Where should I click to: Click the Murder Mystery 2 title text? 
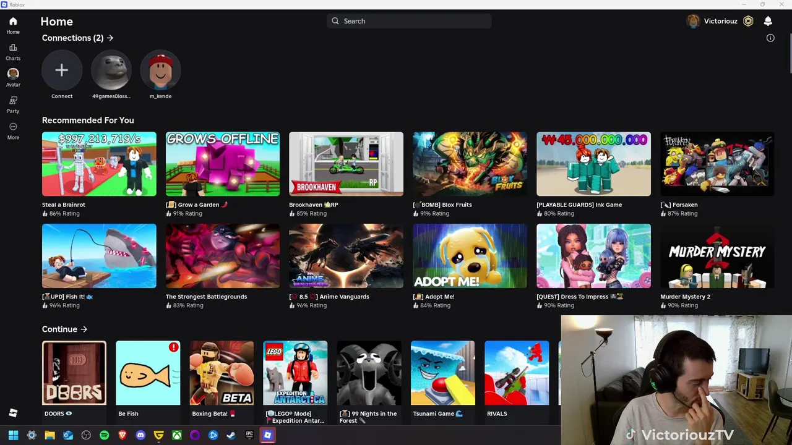(685, 297)
